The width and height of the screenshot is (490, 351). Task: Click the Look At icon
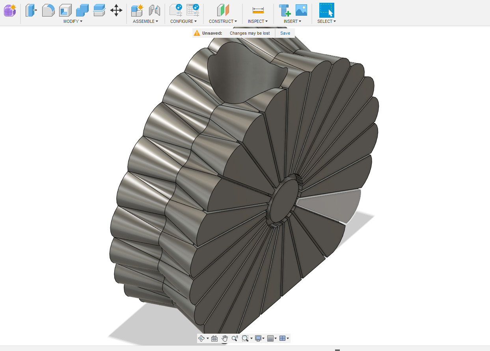click(214, 338)
